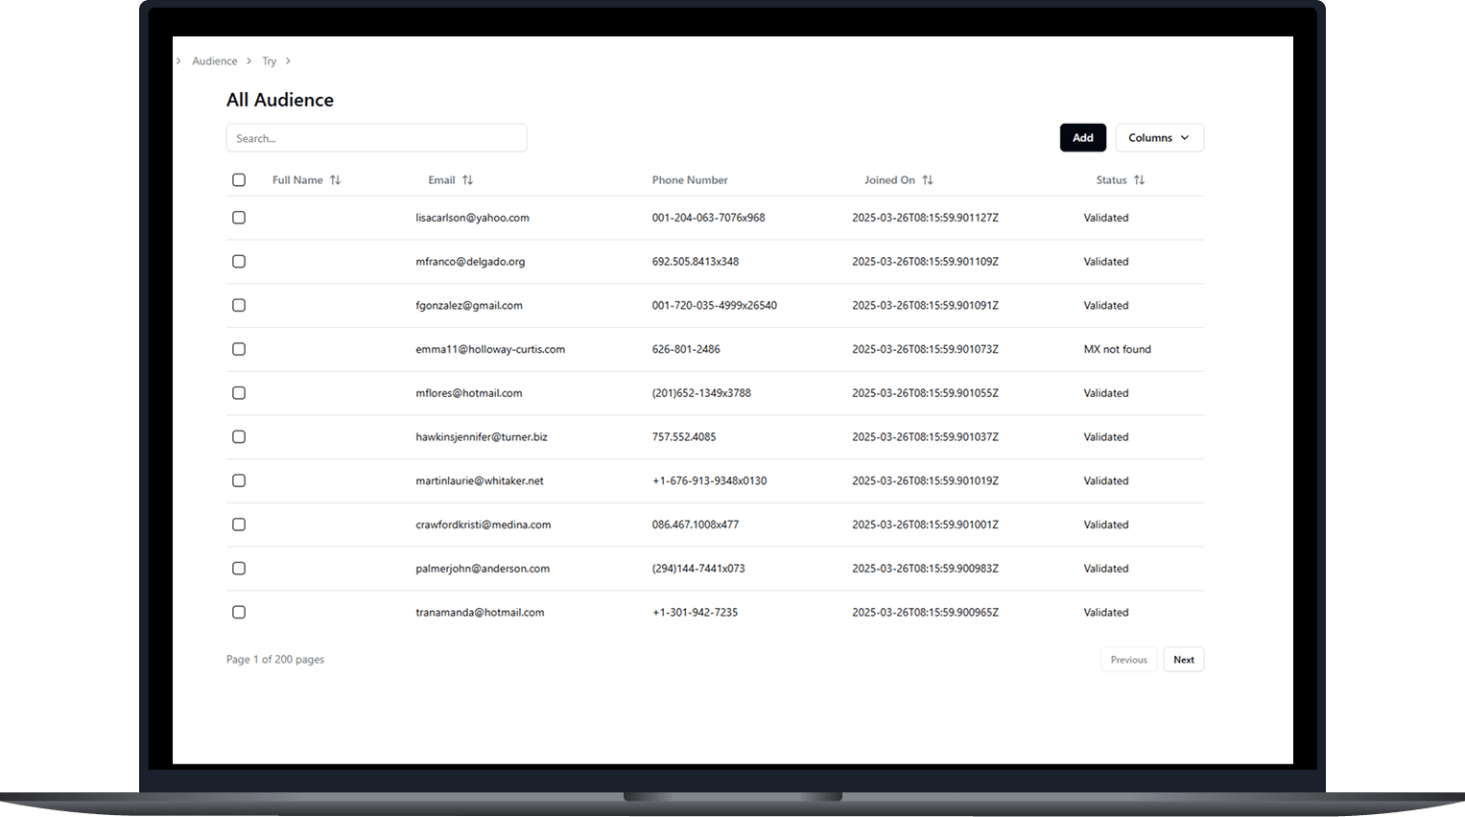Open the Audience breadcrumb link
Screen dimensions: 1465x817
[214, 61]
